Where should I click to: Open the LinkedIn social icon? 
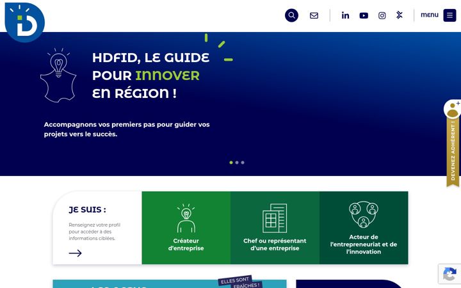346,15
